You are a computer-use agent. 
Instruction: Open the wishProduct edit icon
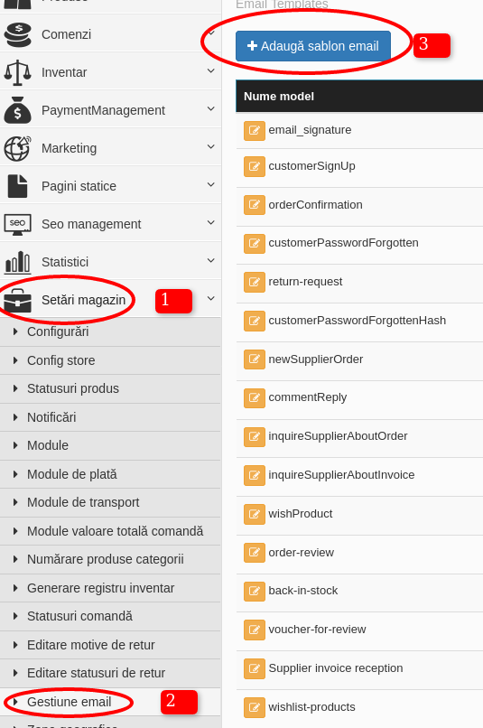coord(255,514)
